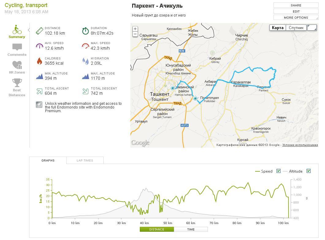The height and width of the screenshot is (240, 325).
Task: Open the Условия использования map terms link
Action: point(300,145)
